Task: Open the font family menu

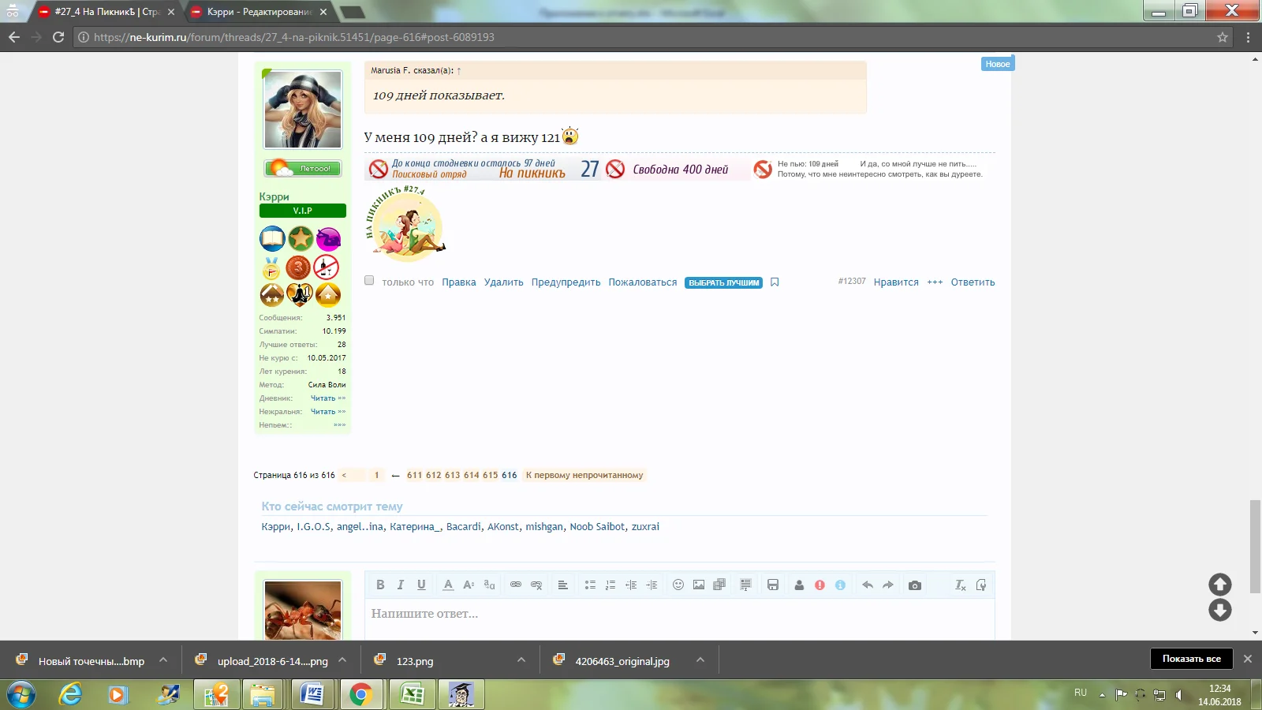Action: pyautogui.click(x=489, y=585)
